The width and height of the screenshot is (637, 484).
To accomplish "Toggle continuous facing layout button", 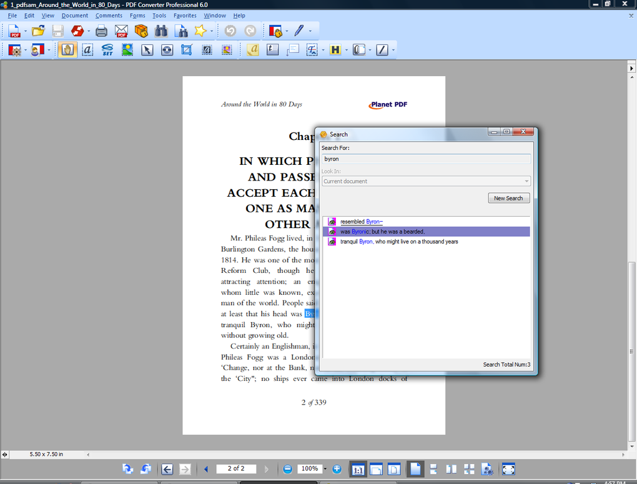I will [x=469, y=470].
